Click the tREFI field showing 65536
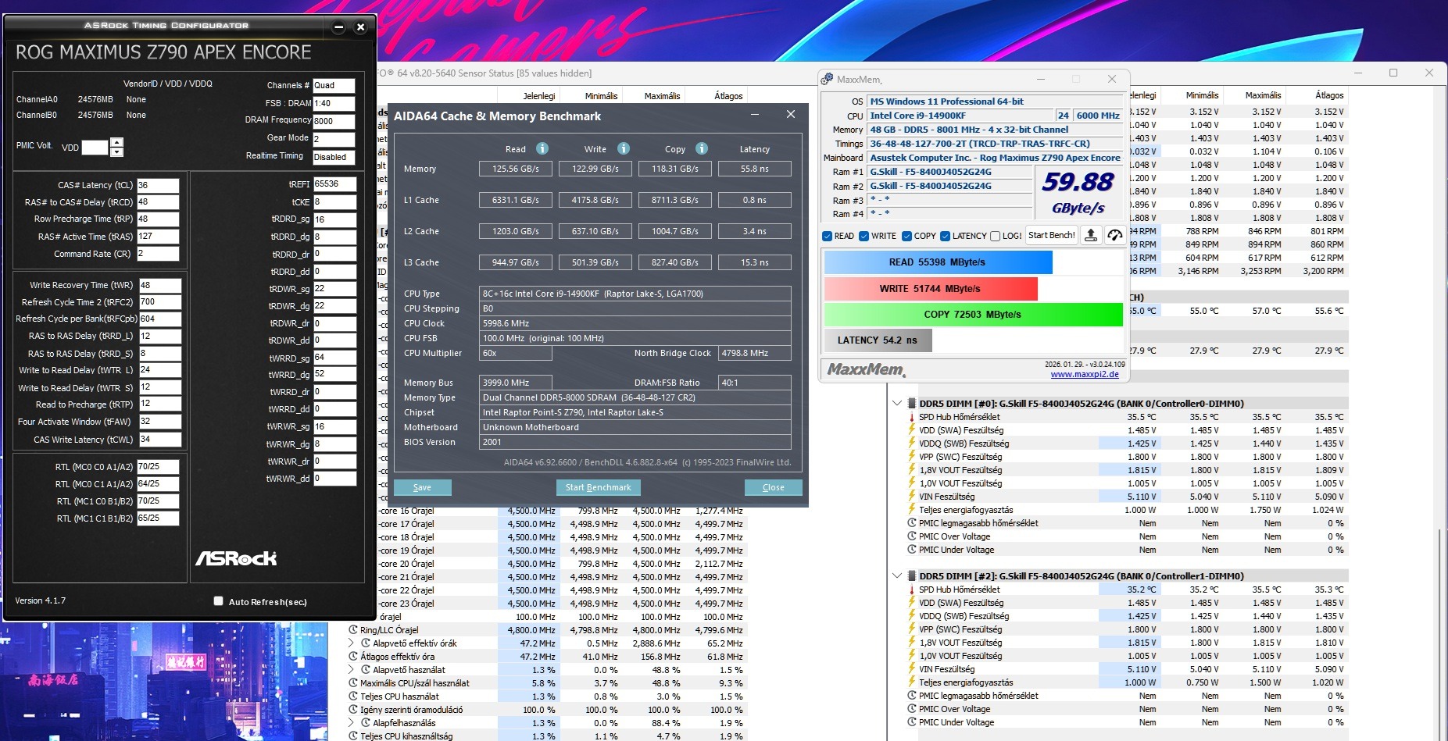Image resolution: width=1448 pixels, height=741 pixels. coord(334,184)
